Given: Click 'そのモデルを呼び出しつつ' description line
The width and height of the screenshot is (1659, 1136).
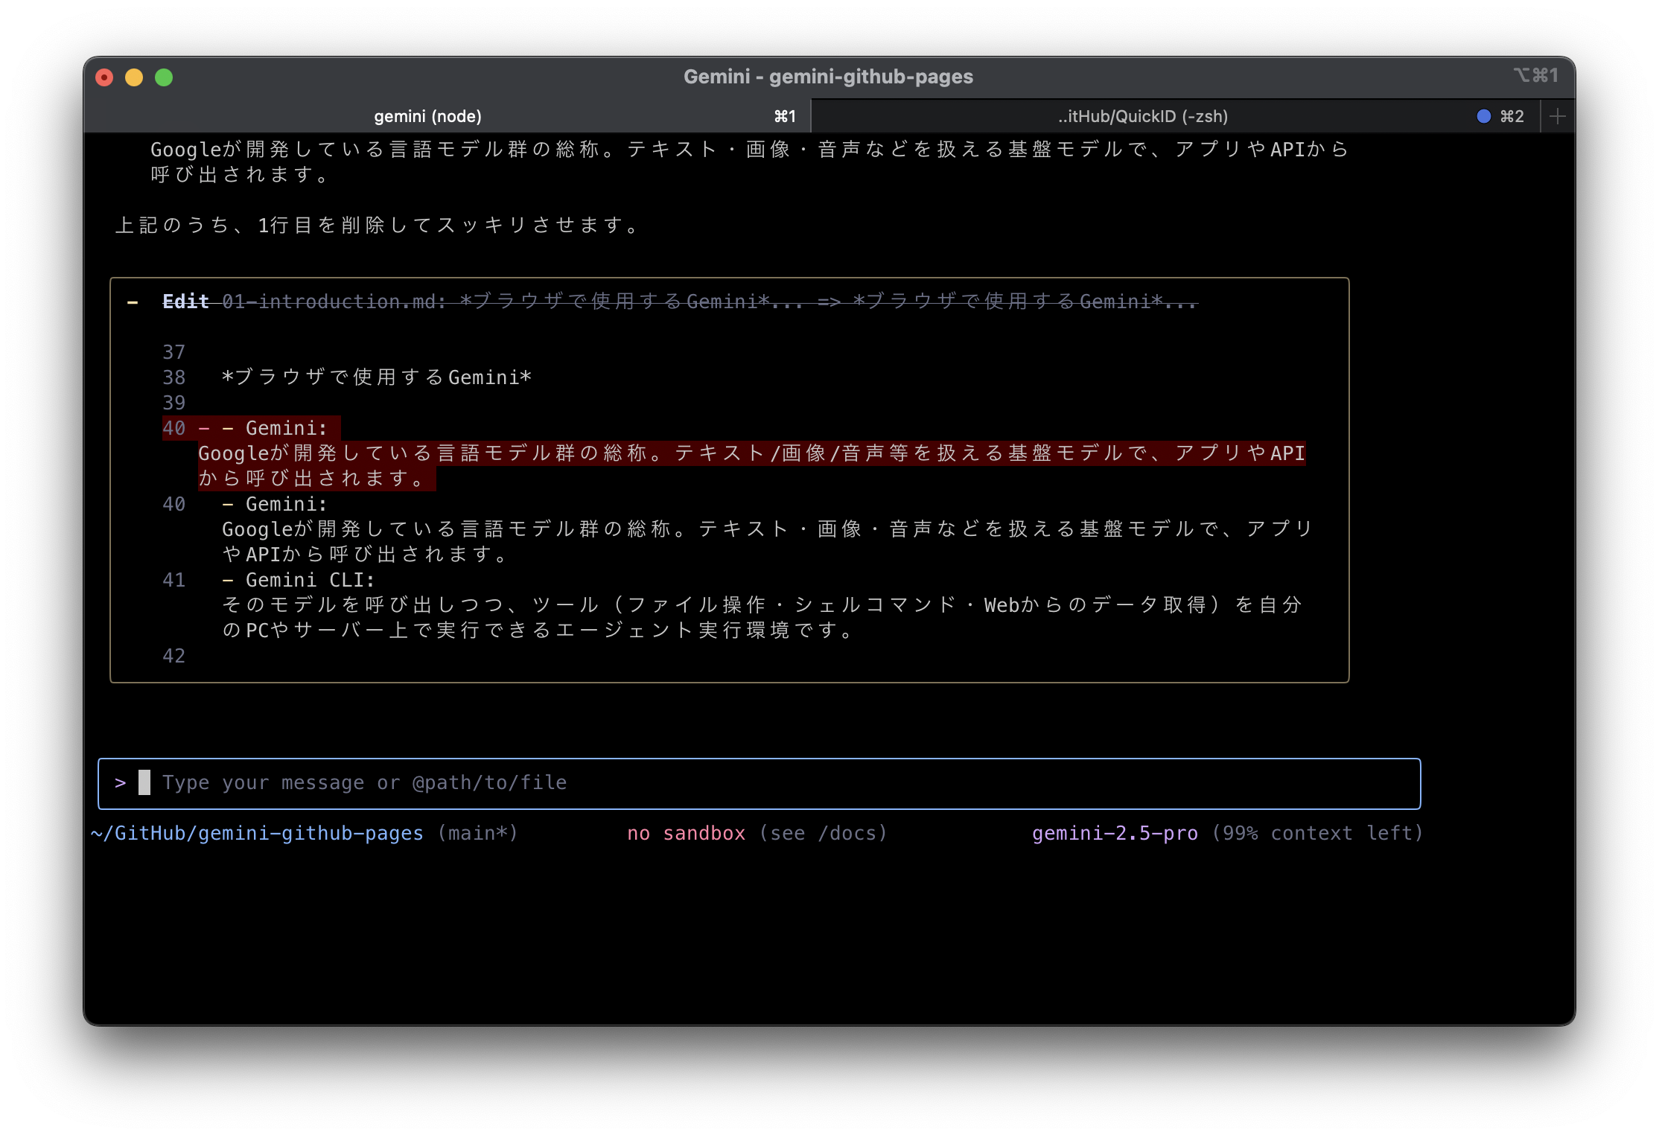Looking at the screenshot, I should pyautogui.click(x=762, y=605).
